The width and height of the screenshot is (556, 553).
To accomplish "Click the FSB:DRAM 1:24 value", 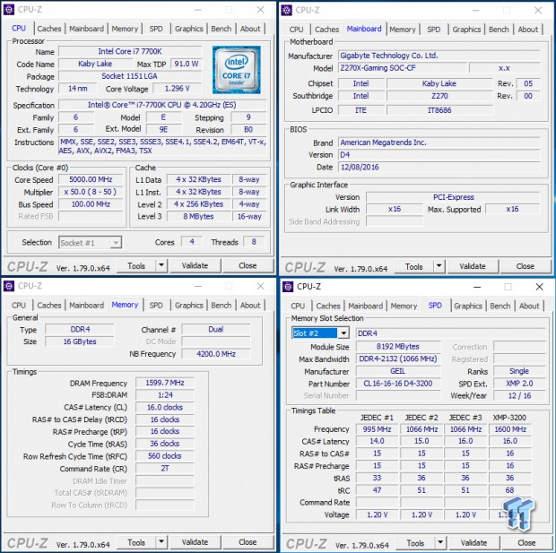I will point(165,395).
